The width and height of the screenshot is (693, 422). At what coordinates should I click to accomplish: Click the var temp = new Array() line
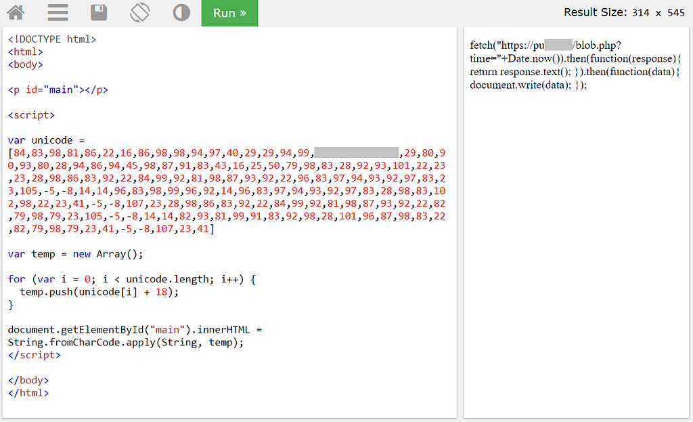tap(75, 254)
